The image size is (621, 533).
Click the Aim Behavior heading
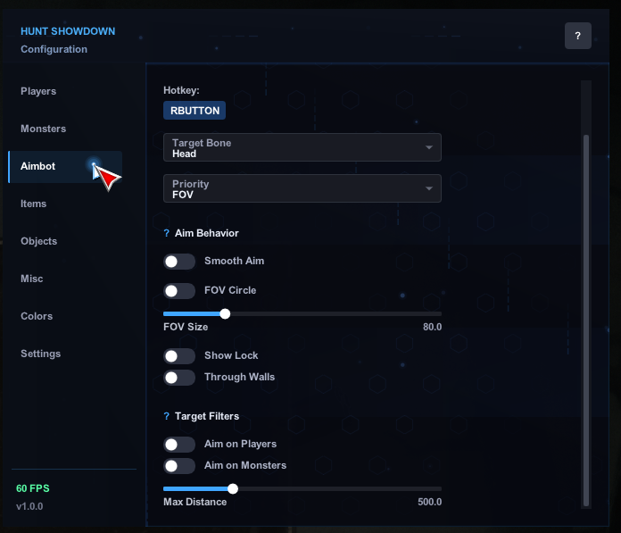click(207, 233)
